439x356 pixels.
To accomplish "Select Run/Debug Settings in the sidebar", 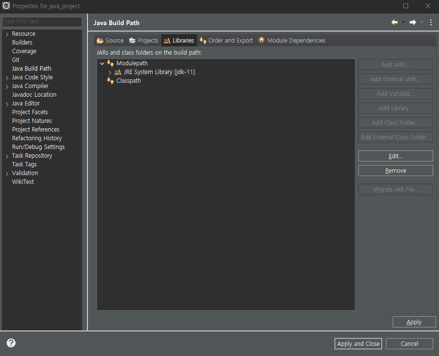I will pos(38,147).
